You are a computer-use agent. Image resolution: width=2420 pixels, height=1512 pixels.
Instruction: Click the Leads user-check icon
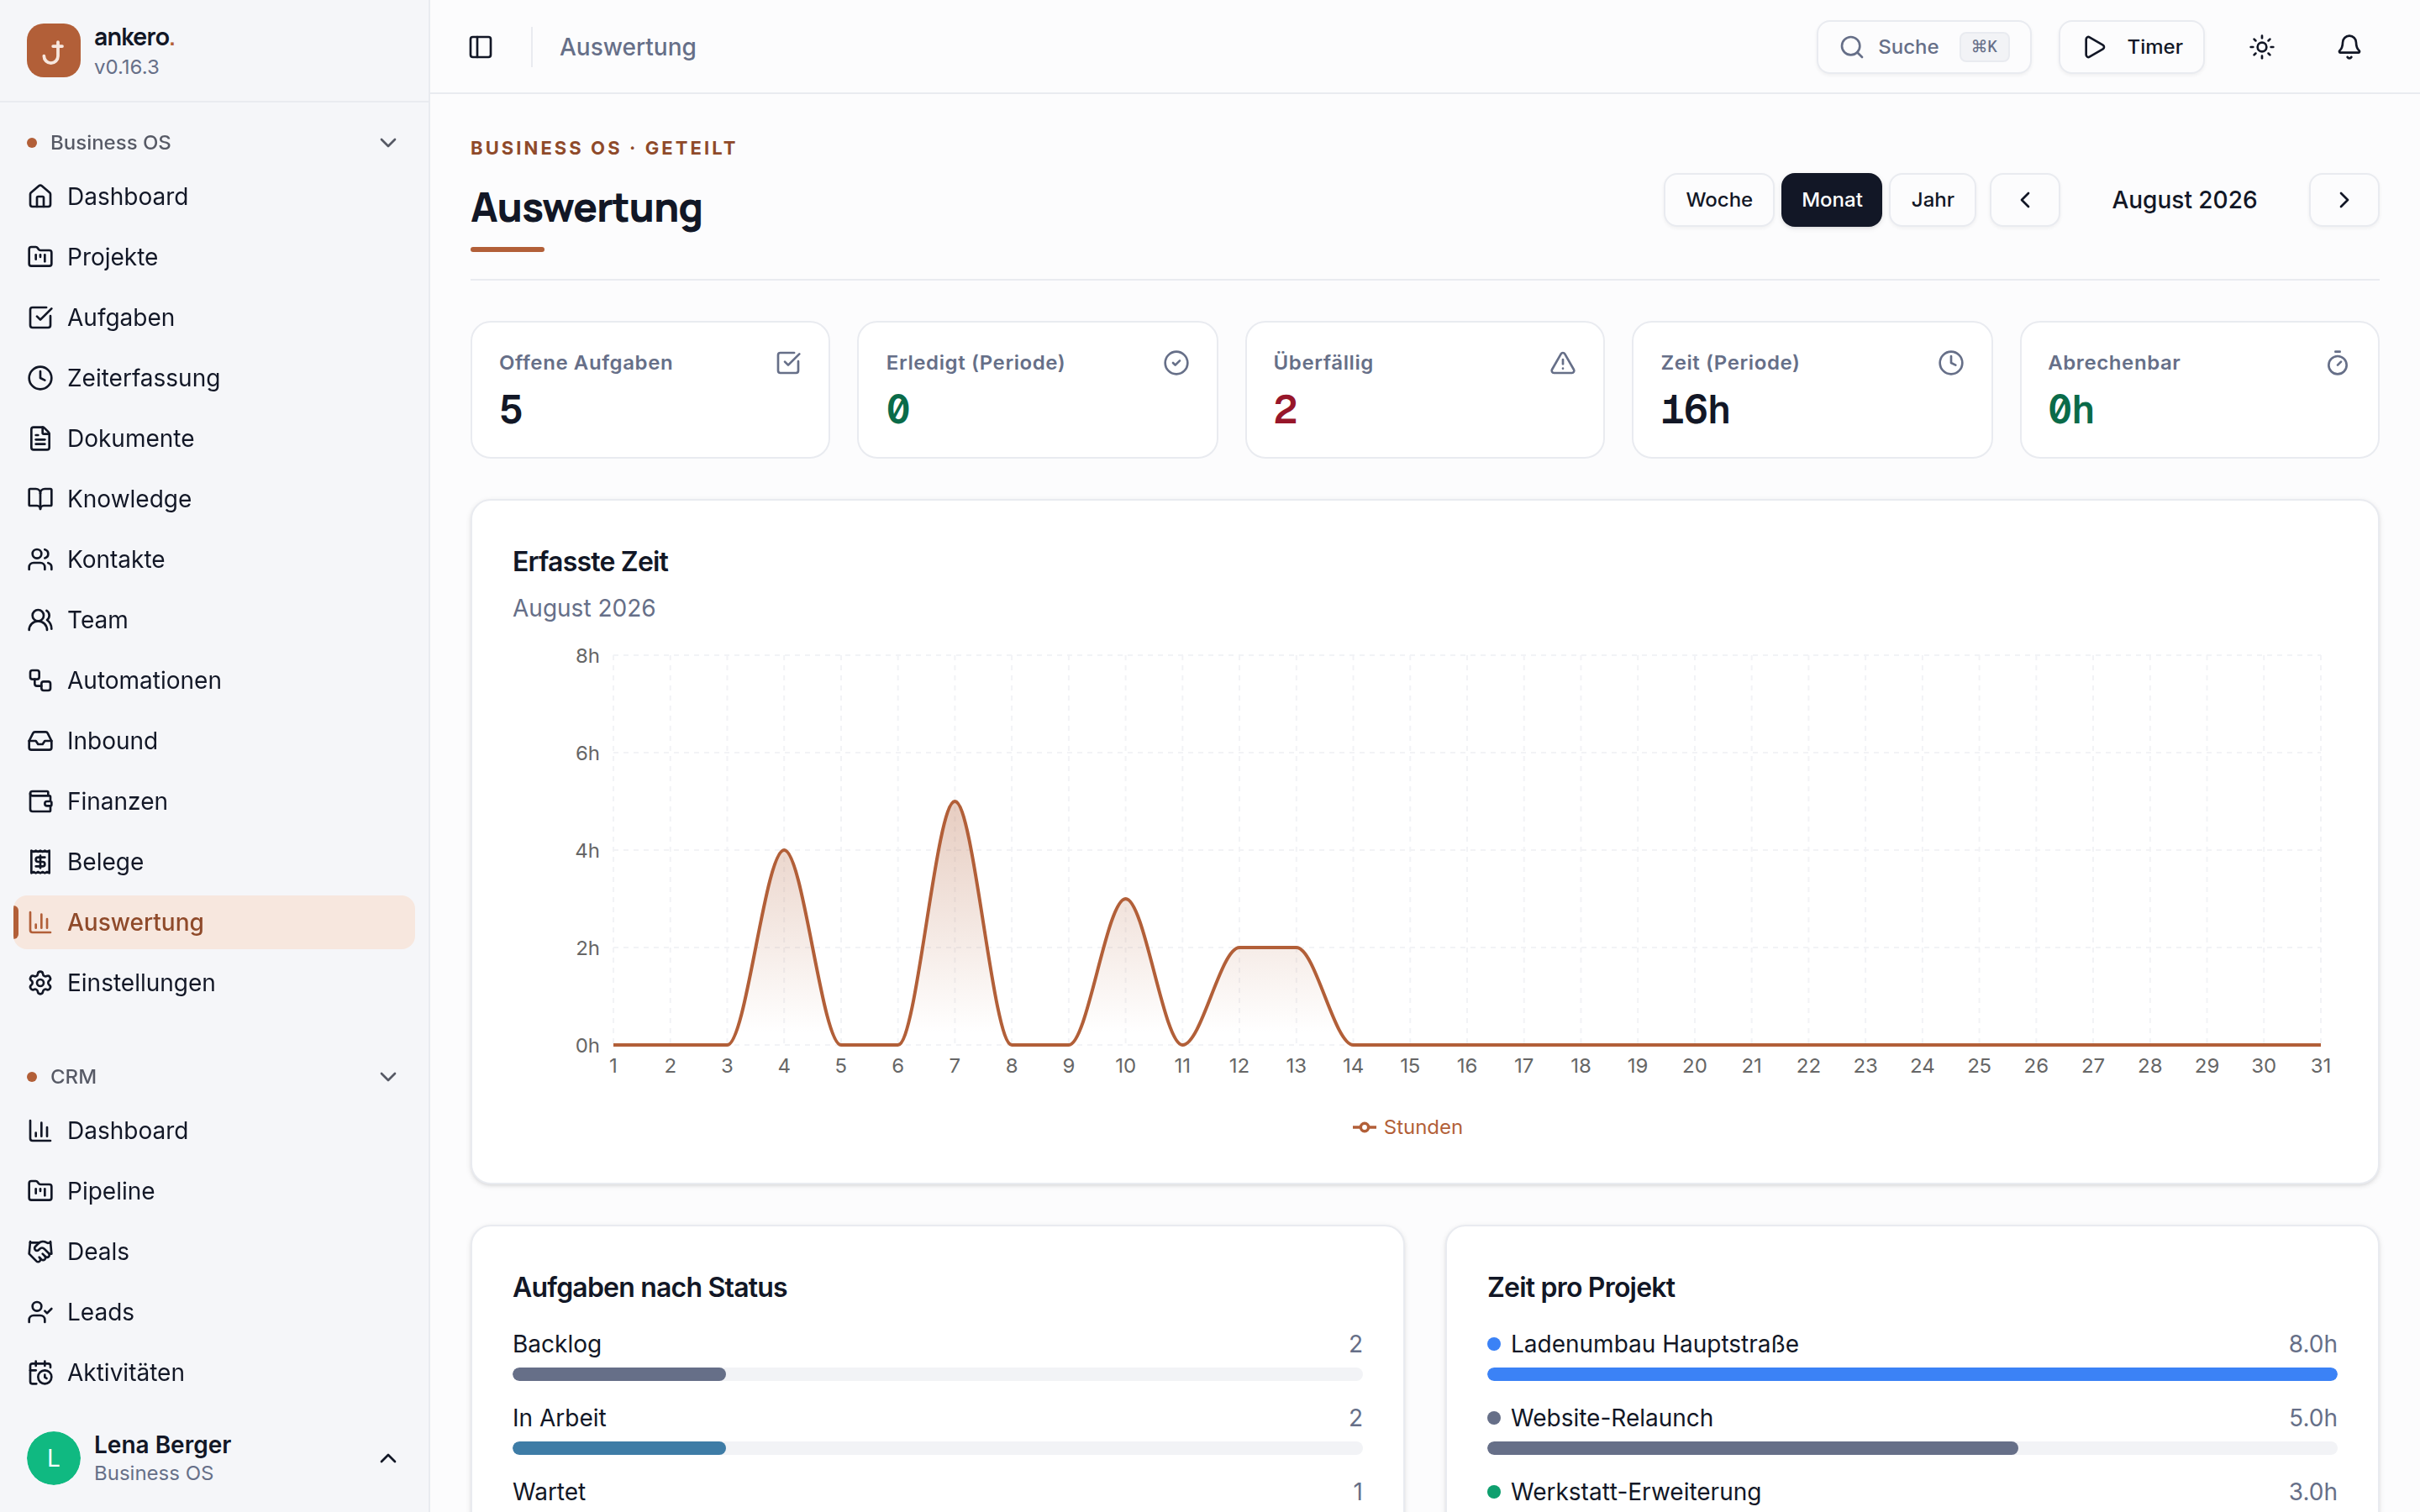pos(40,1312)
